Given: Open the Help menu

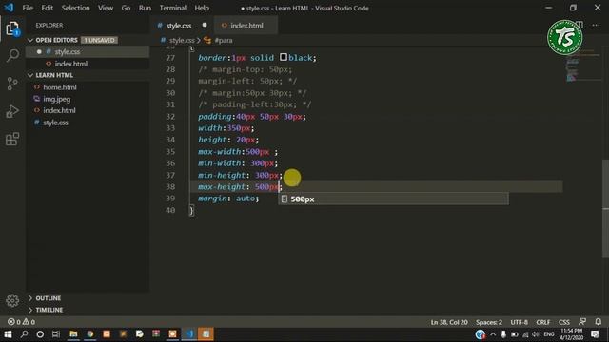Looking at the screenshot, I should pos(202,8).
